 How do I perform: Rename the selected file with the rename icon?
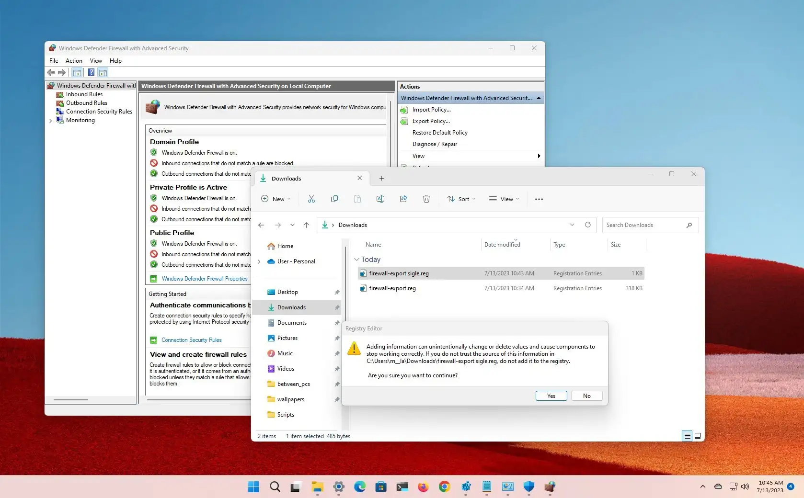click(x=380, y=199)
